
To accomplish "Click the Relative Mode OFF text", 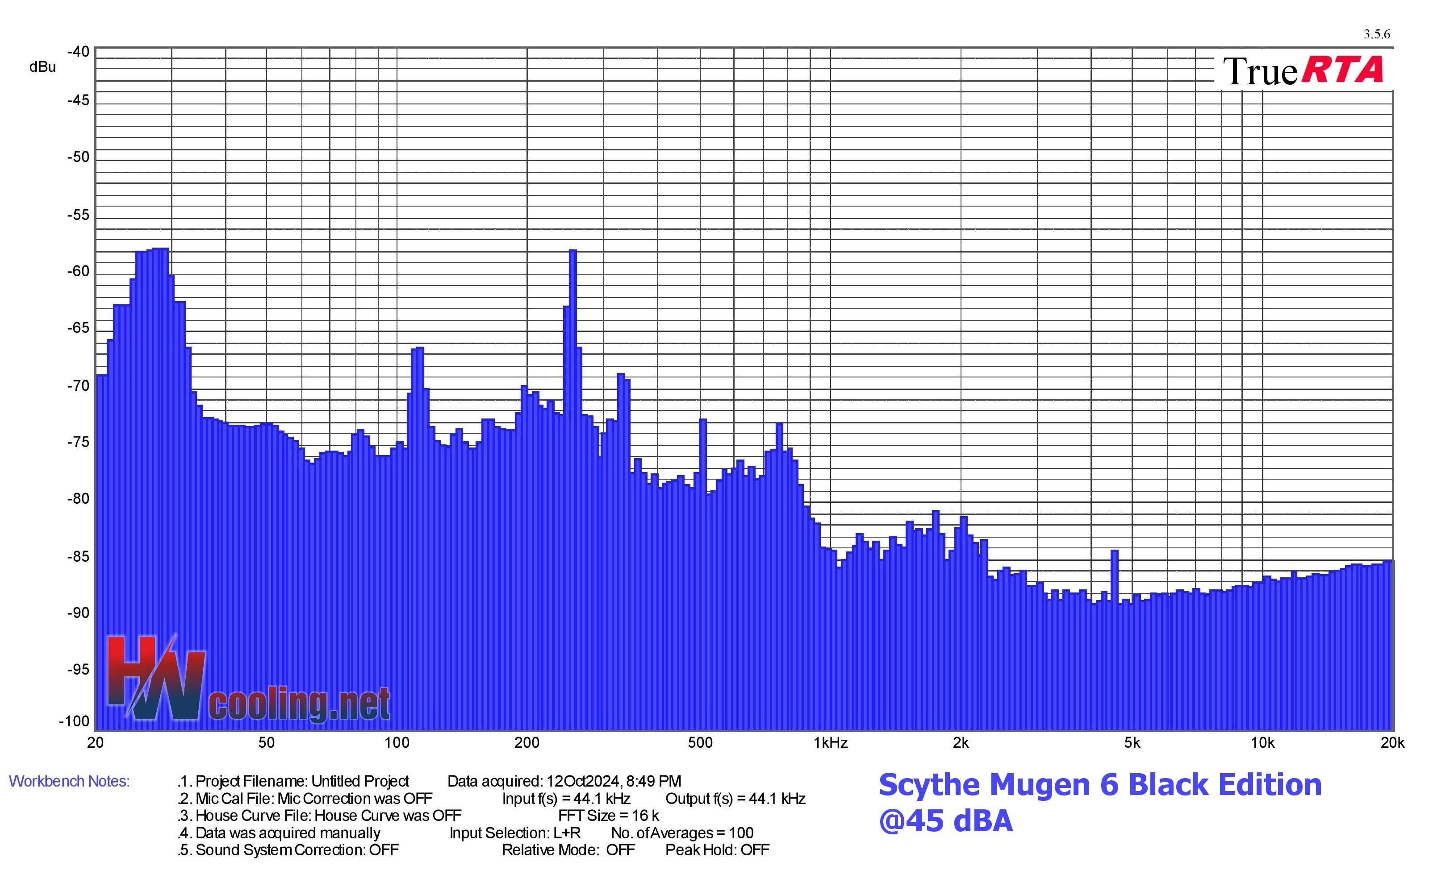I will [x=568, y=850].
